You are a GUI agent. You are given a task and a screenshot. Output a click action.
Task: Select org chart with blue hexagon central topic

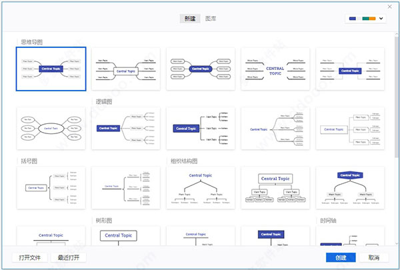pyautogui.click(x=350, y=188)
